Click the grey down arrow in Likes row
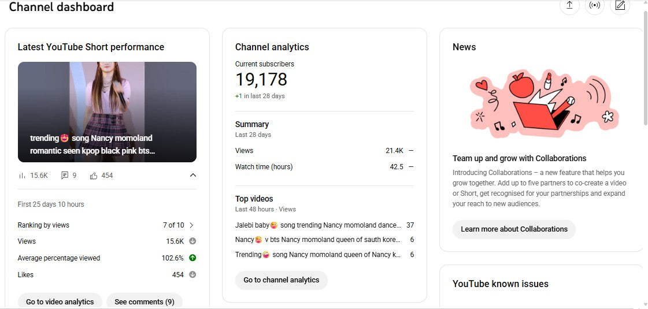 pyautogui.click(x=192, y=275)
